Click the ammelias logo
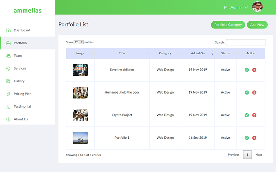 point(28,11)
